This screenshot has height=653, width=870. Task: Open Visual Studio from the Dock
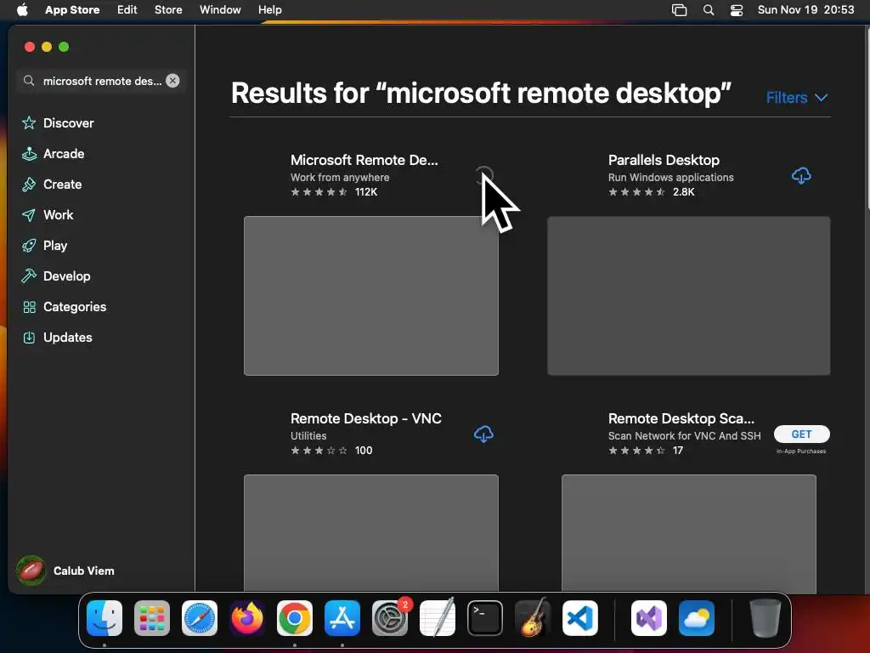click(x=648, y=618)
